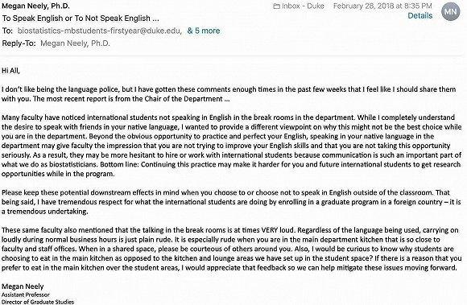Click the paragraph starting 'Please keep these potential'
The image size is (467, 305).
(x=231, y=202)
